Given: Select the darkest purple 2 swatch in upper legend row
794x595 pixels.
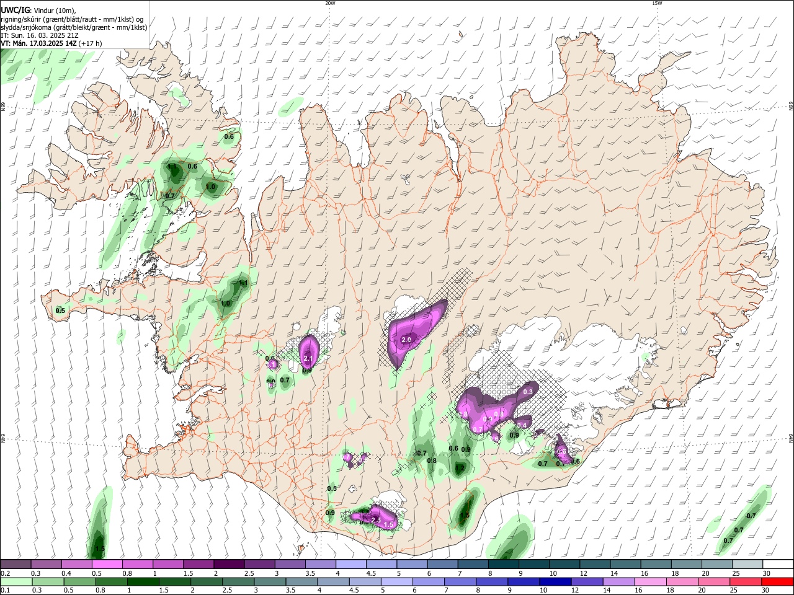Looking at the screenshot, I should [x=228, y=564].
